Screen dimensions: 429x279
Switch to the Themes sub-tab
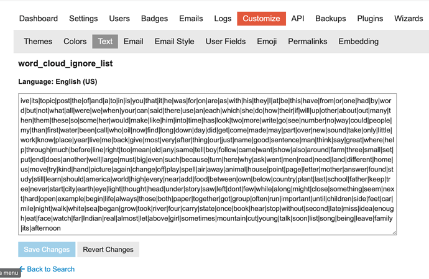tap(38, 41)
